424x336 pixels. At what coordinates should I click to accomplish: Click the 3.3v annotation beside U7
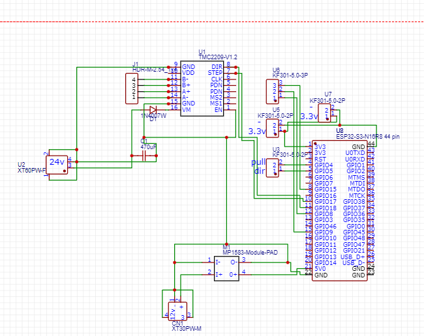[x=309, y=117]
